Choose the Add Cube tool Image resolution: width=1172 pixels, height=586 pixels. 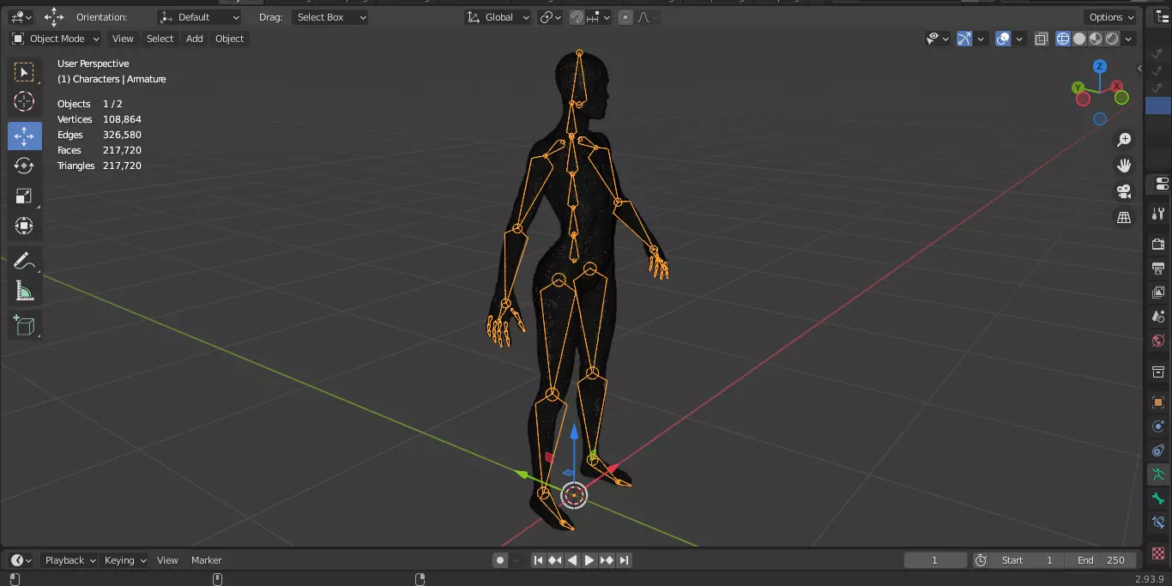click(24, 325)
